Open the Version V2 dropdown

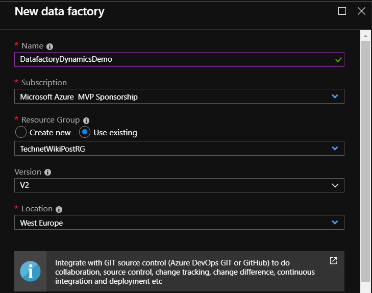point(179,185)
